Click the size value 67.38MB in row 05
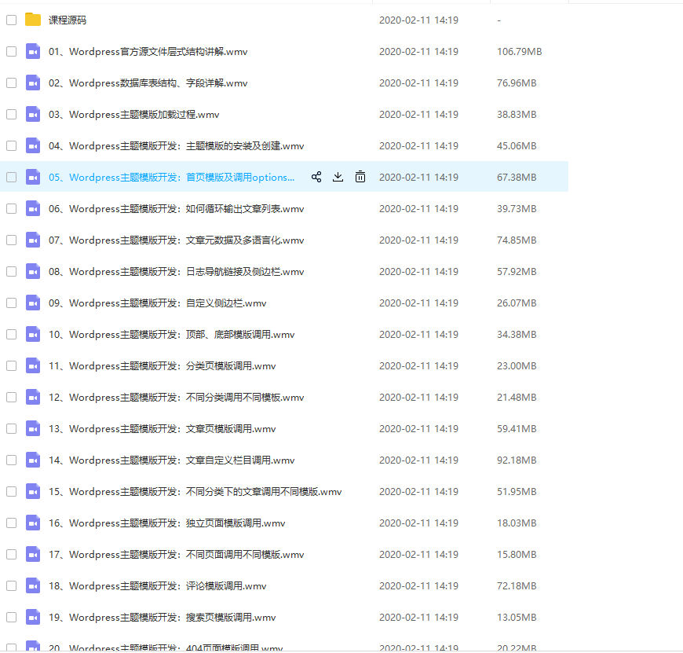 [517, 177]
